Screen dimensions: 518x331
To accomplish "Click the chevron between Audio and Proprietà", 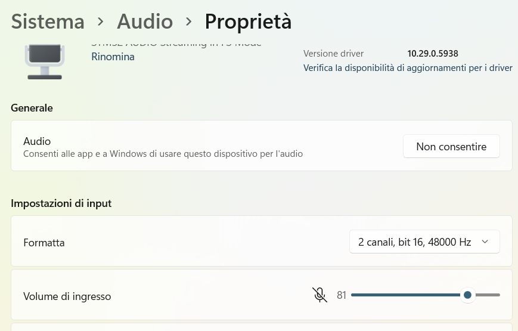I will [x=188, y=22].
